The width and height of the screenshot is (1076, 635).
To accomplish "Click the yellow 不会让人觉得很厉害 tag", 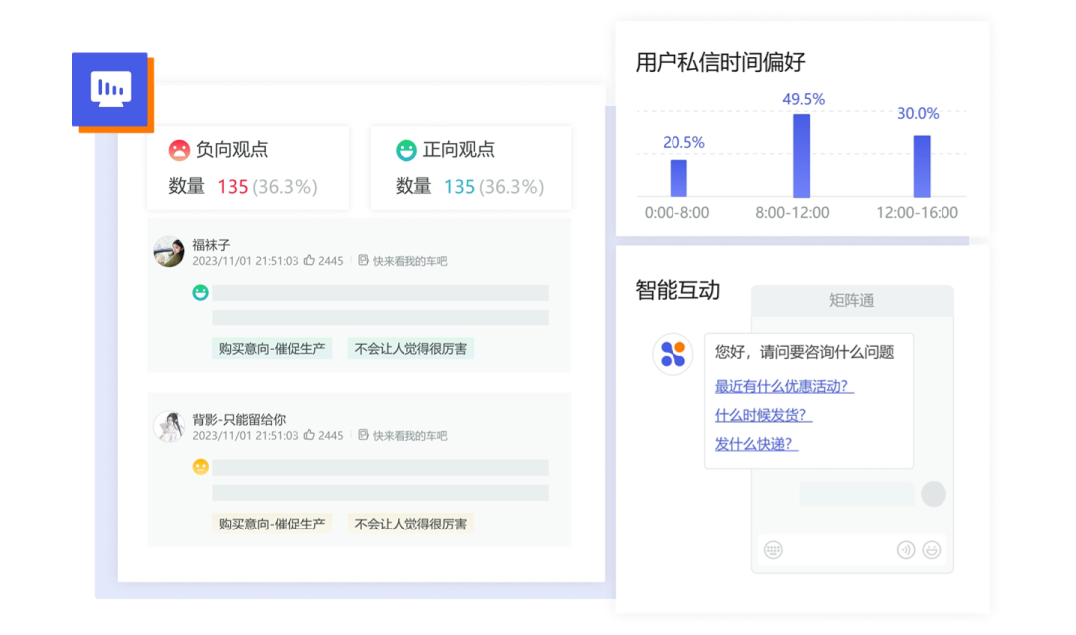I will (410, 524).
